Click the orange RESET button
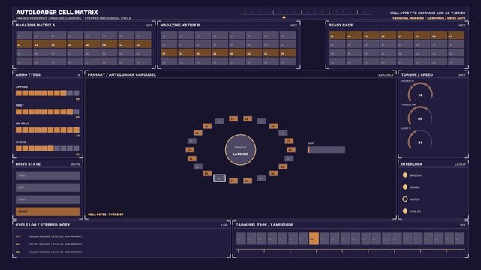Screen dimensions: 481x270 click(47, 211)
